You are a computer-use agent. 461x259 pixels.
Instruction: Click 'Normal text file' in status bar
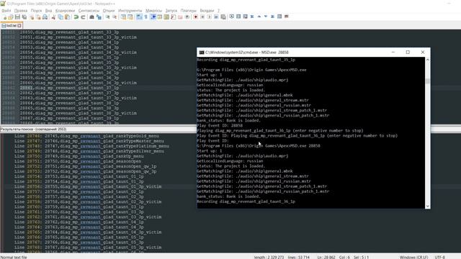click(x=14, y=258)
